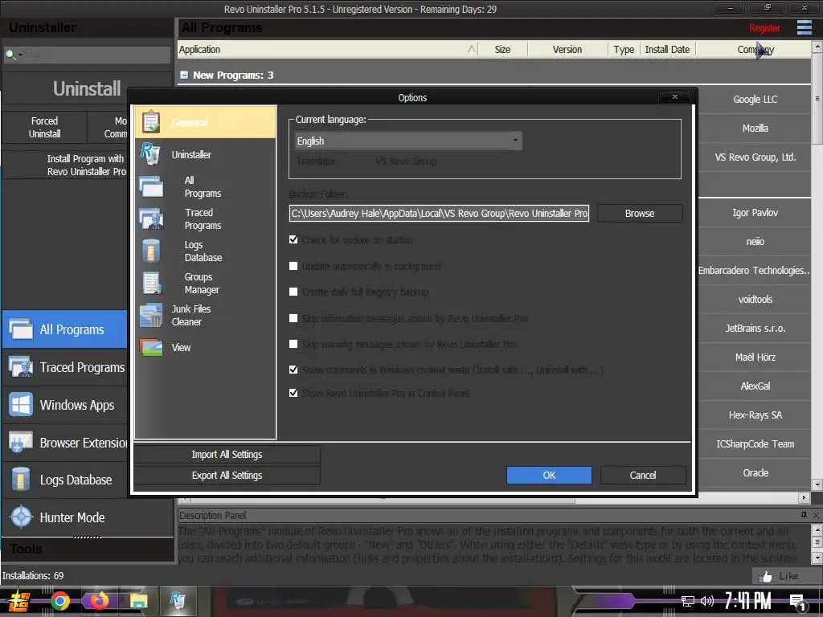
Task: Click the Forced Uninstall button
Action: 44,127
